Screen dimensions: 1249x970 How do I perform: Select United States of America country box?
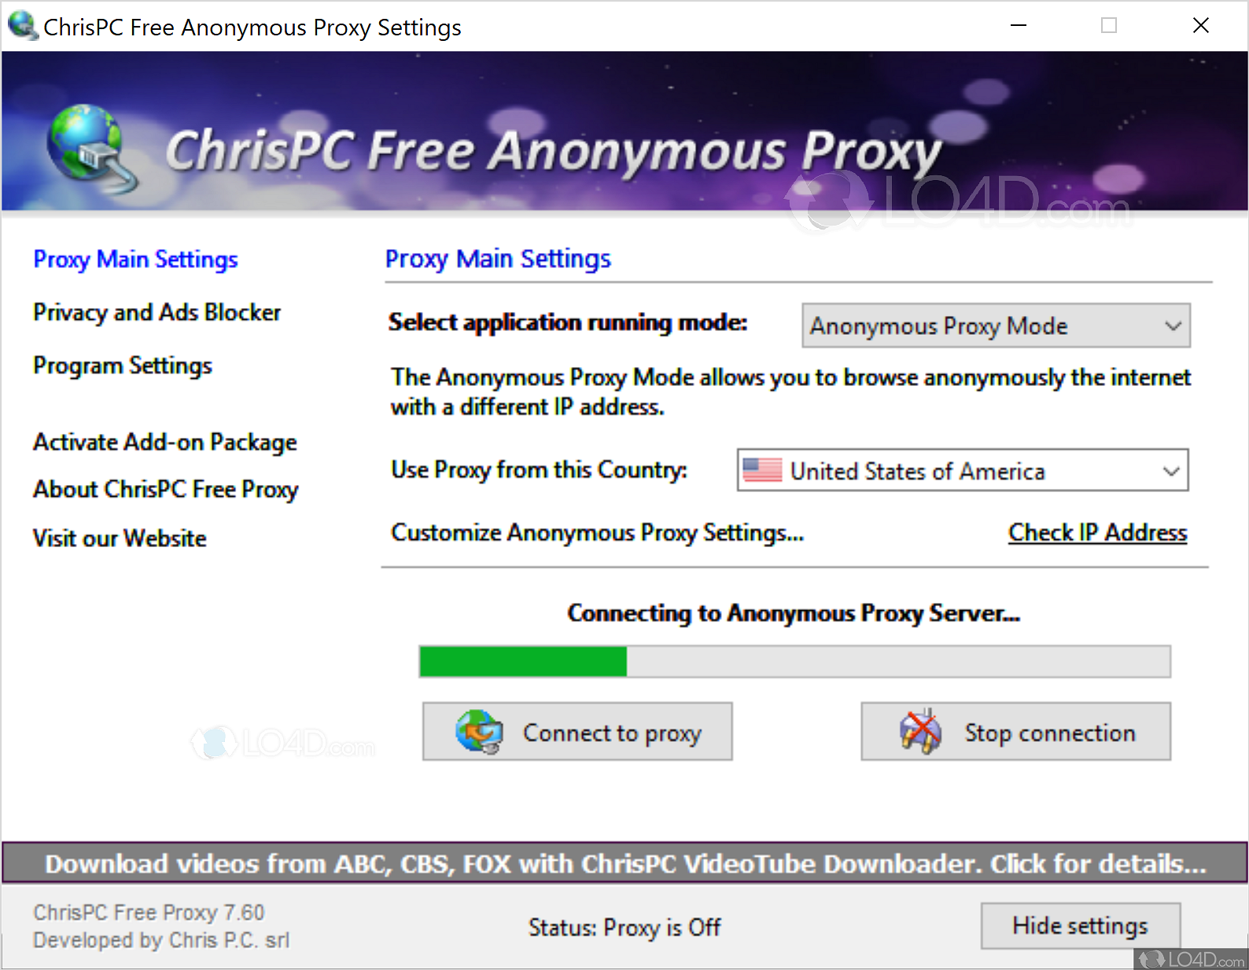tap(963, 470)
